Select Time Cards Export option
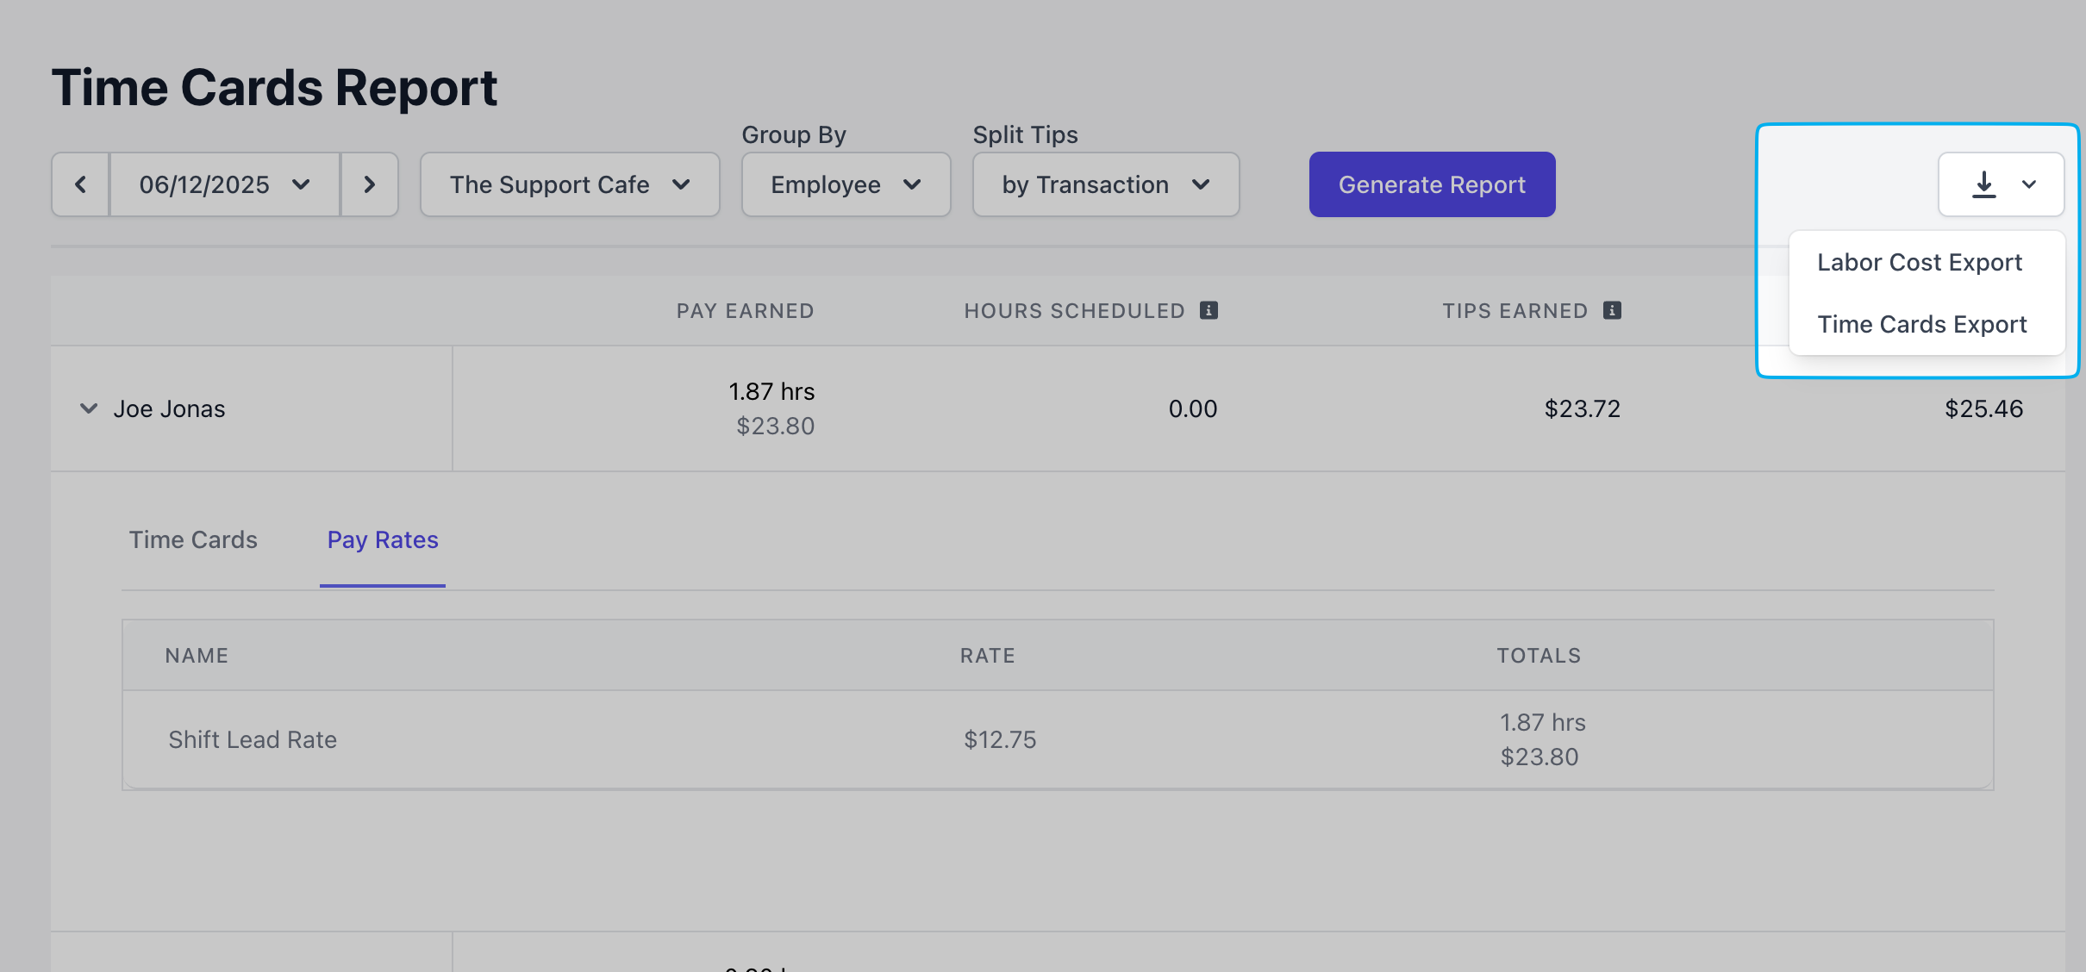The image size is (2086, 972). 1921,324
